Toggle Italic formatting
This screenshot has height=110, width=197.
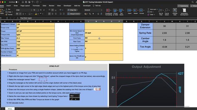20,14
